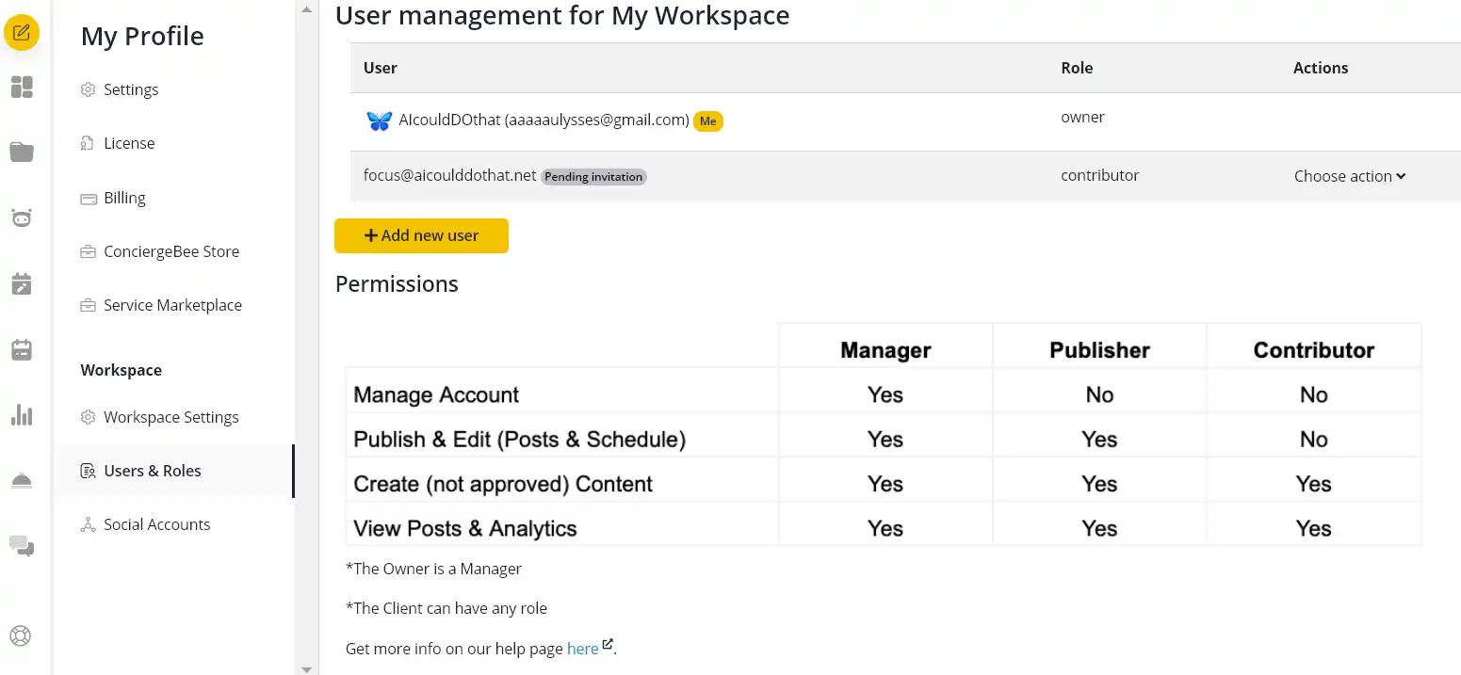Click the yellow 'Me' badge
1461x675 pixels.
pyautogui.click(x=708, y=121)
